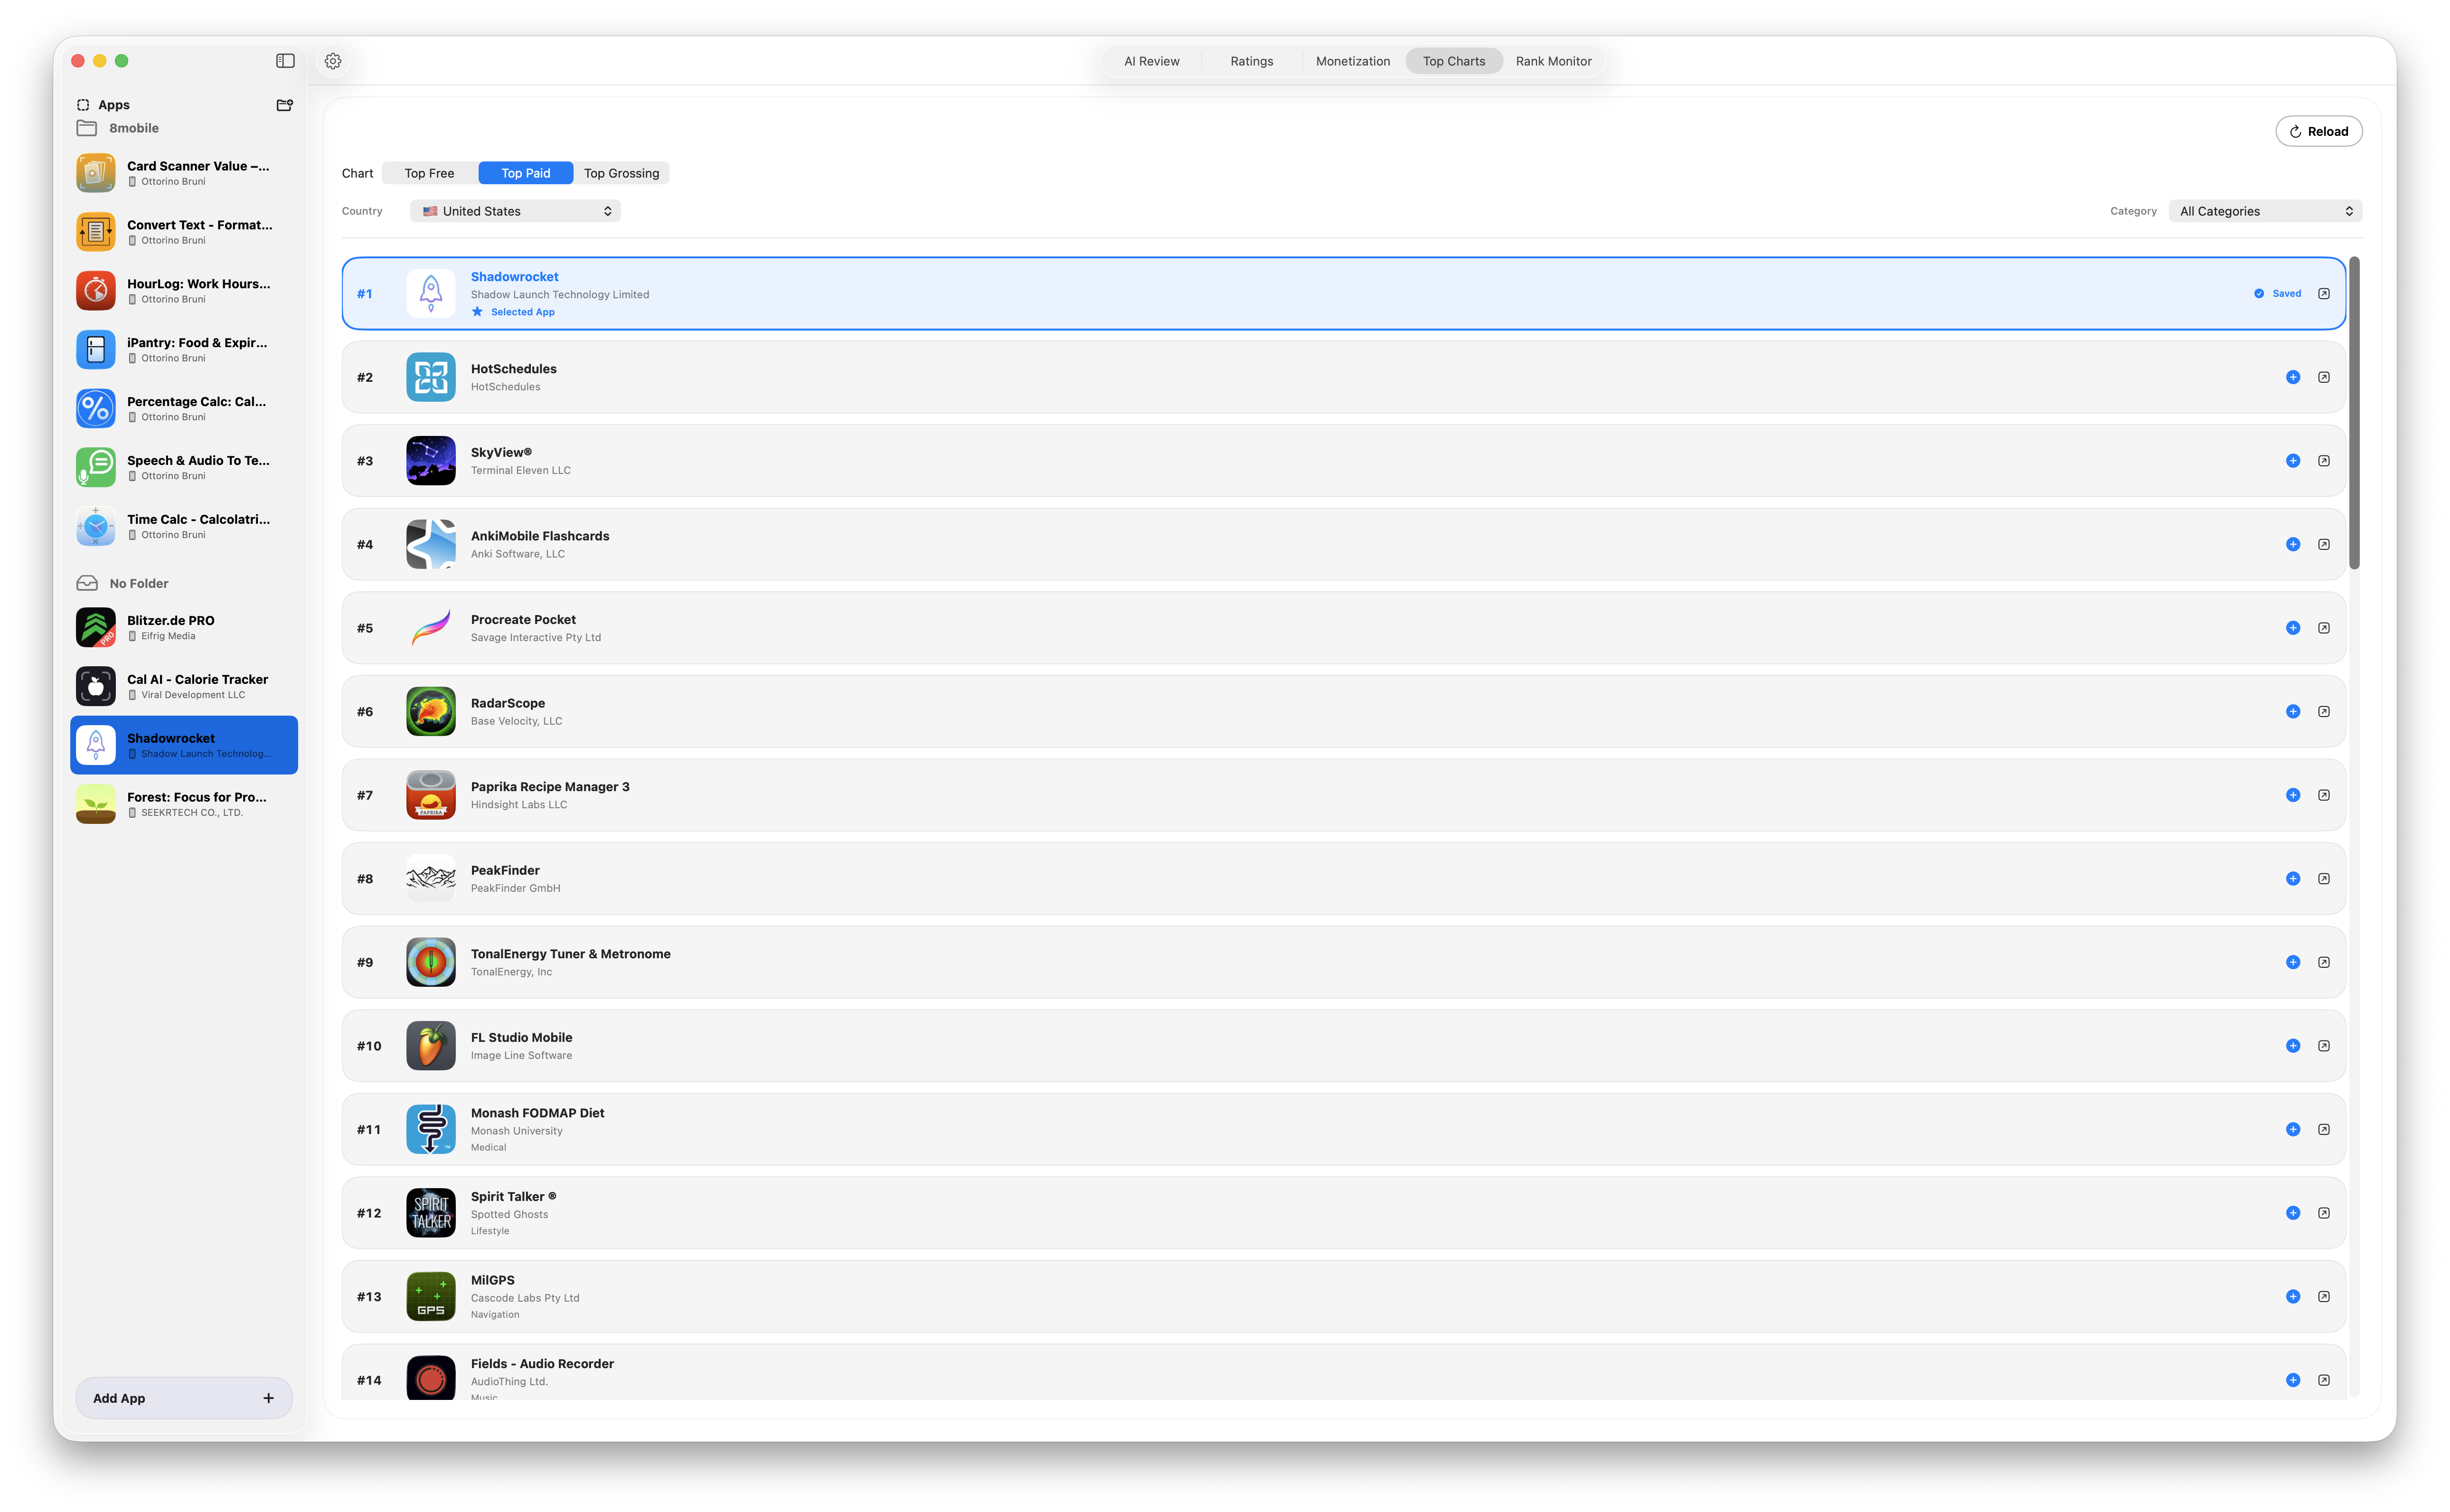Screen dimensions: 2450x1512
Task: Add SkyView with its blue plus icon
Action: (2292, 461)
